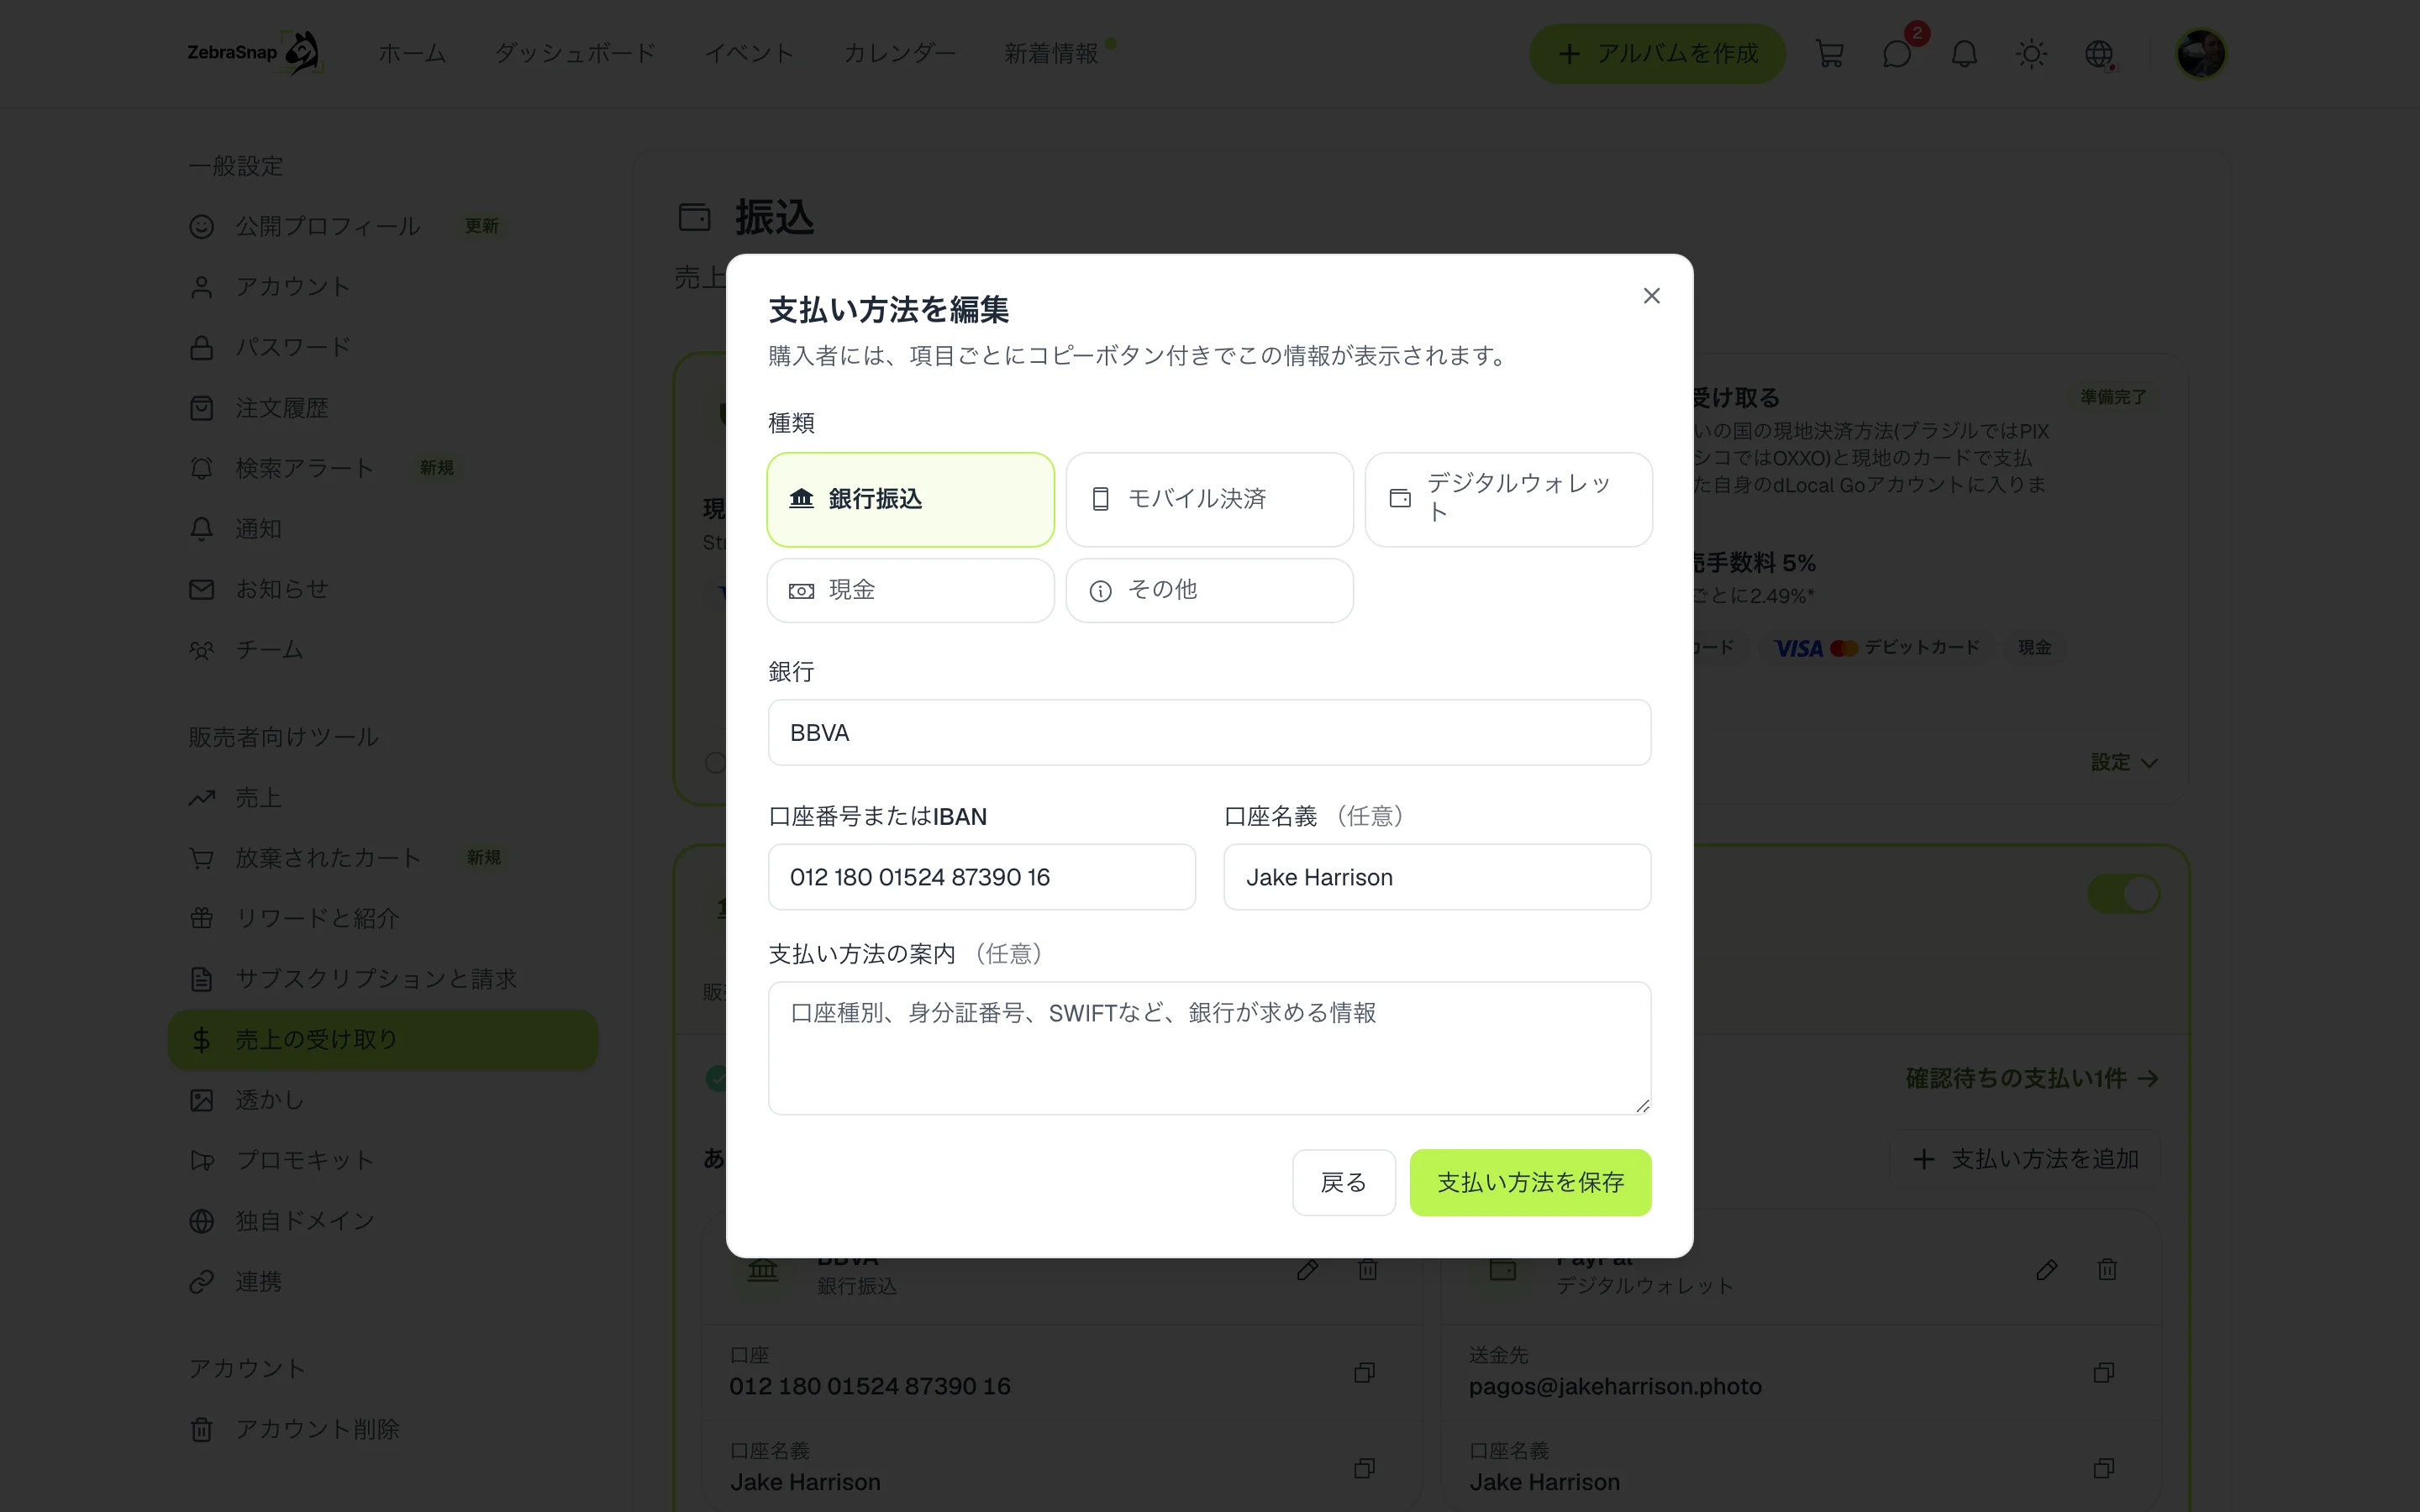Screen dimensions: 2420x1512
Task: Edit the digital wallet payment method pencil
Action: point(2046,1270)
